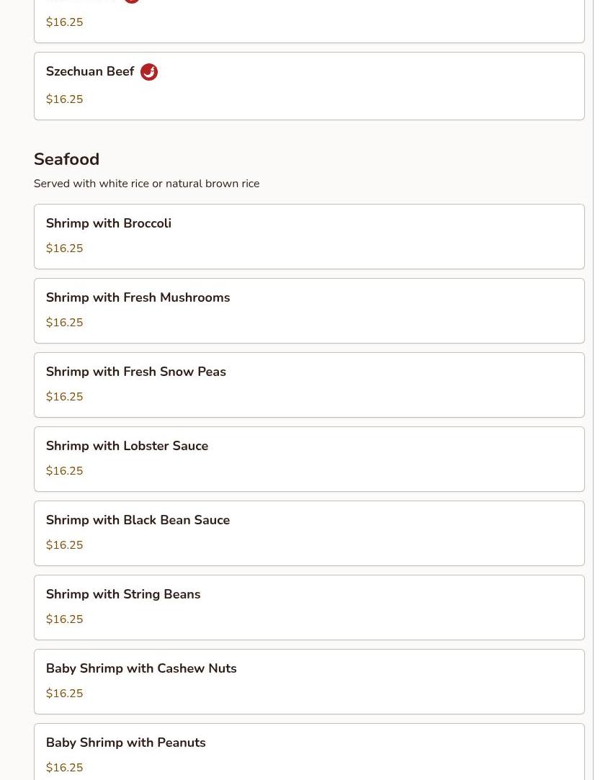608x780 pixels.
Task: Click price under Shrimp with String Beans
Action: (64, 619)
